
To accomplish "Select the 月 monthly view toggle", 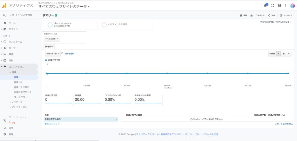I will point(289,54).
